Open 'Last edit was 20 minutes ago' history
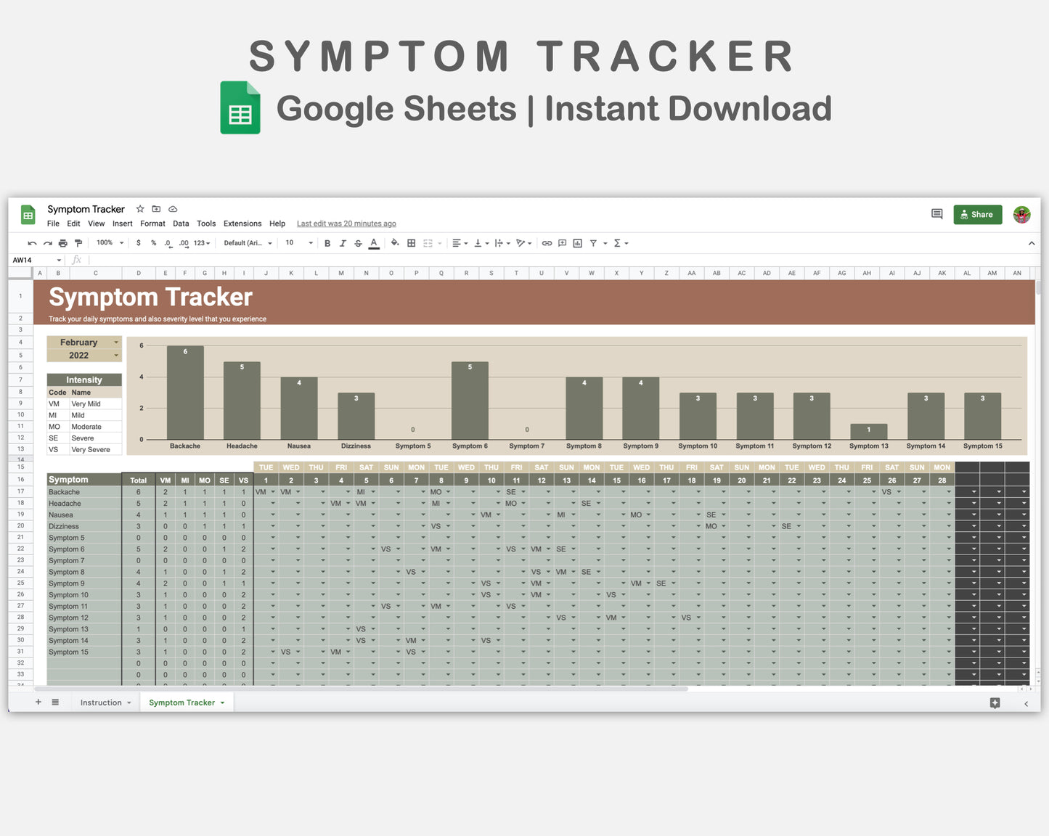Image resolution: width=1049 pixels, height=836 pixels. pyautogui.click(x=346, y=224)
